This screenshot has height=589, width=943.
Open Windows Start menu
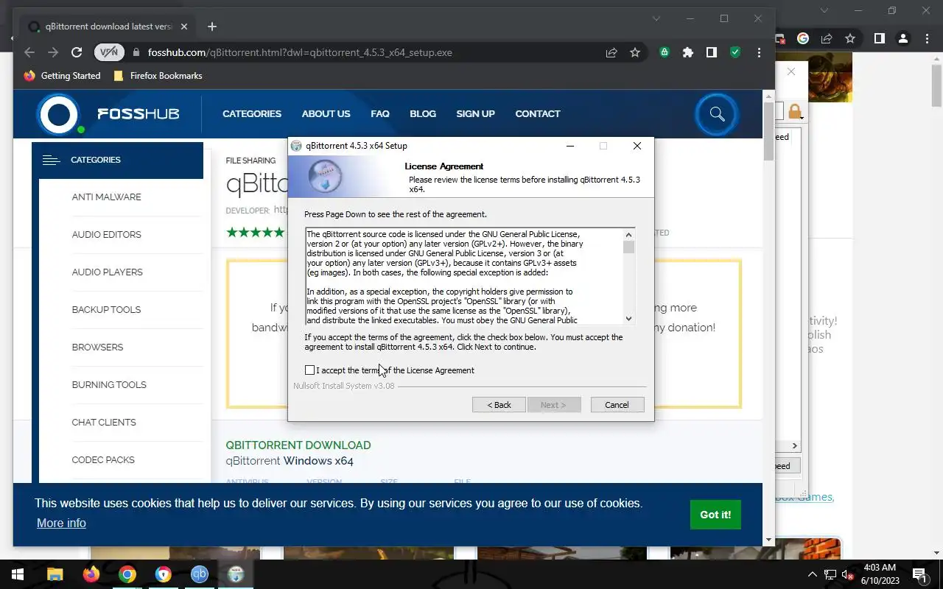(18, 574)
